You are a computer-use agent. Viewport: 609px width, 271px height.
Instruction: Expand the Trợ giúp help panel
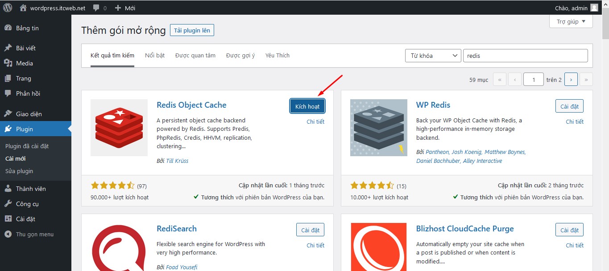click(x=570, y=21)
